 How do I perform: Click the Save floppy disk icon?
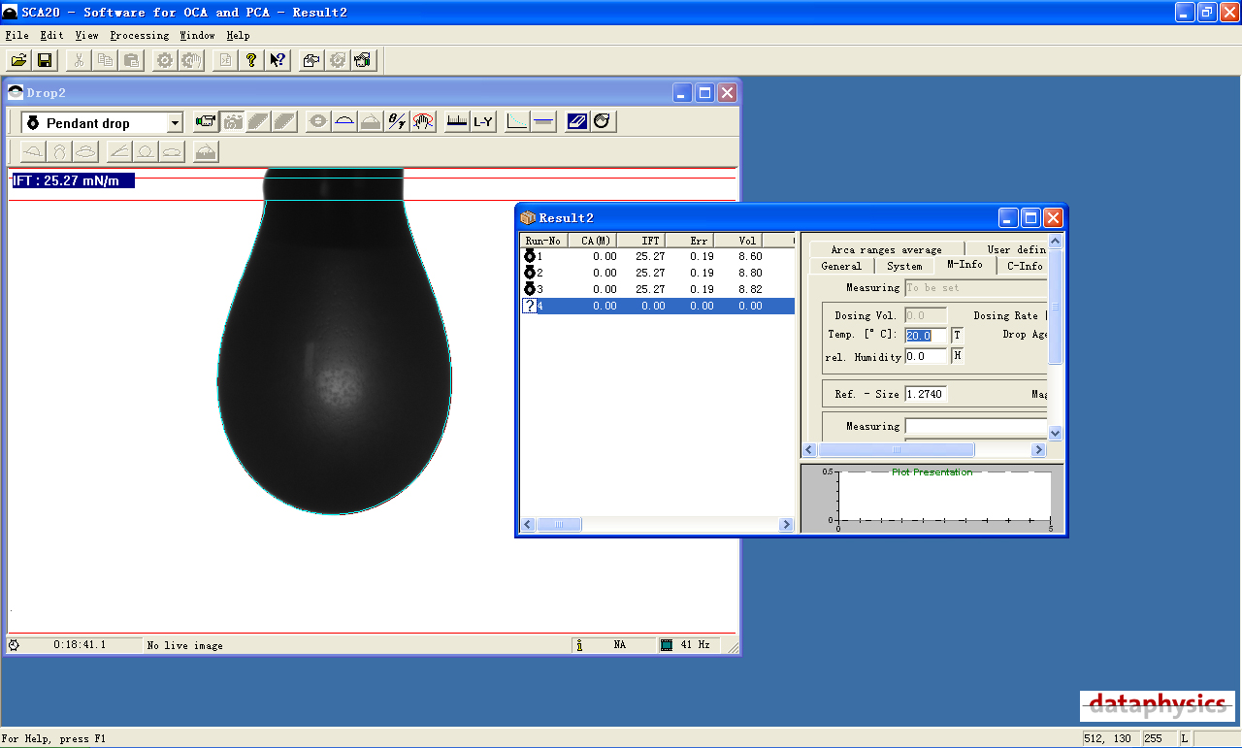45,60
